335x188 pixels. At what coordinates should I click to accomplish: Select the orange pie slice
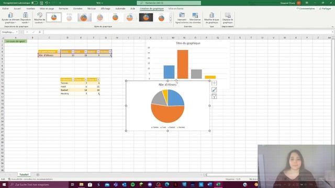167,115
